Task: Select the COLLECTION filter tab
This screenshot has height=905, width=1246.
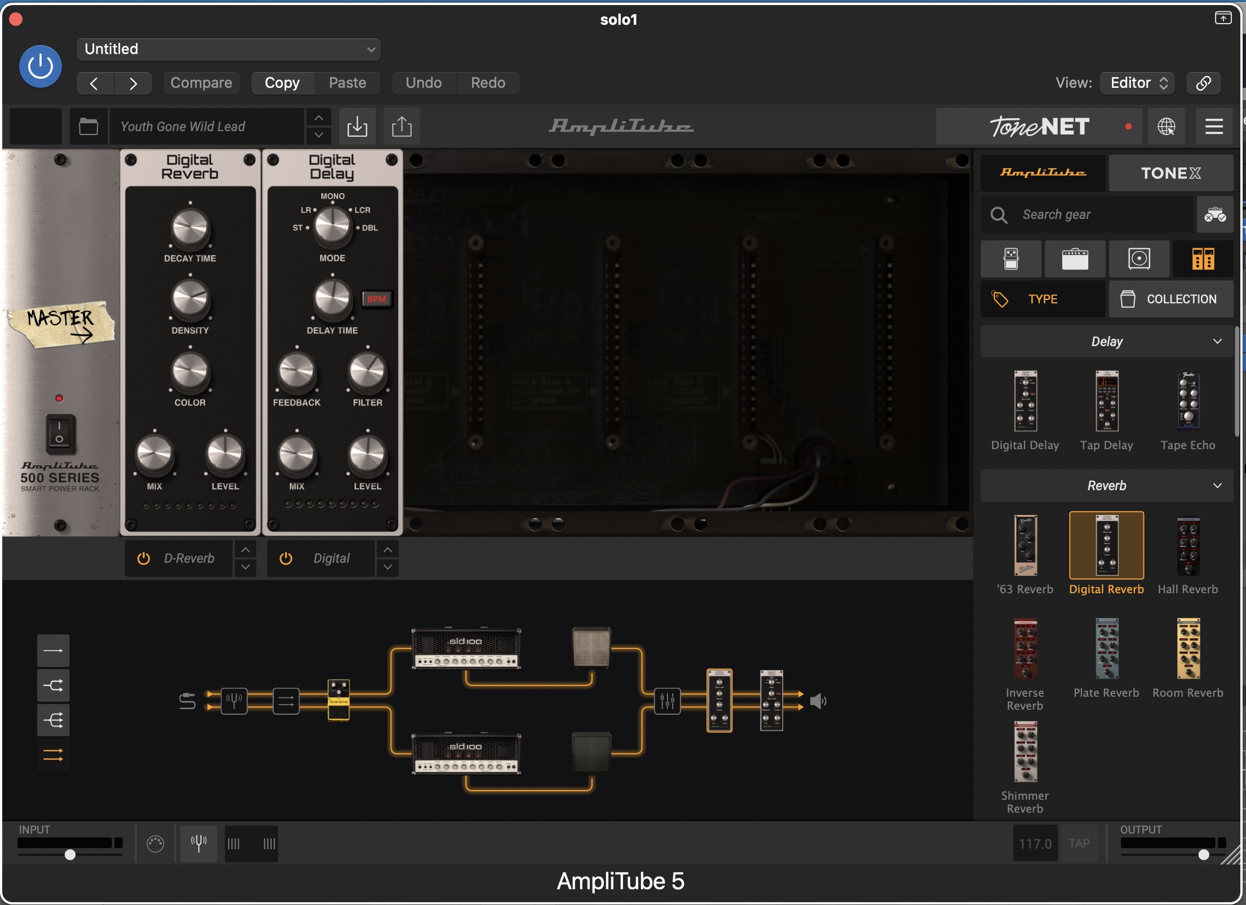Action: (1171, 299)
